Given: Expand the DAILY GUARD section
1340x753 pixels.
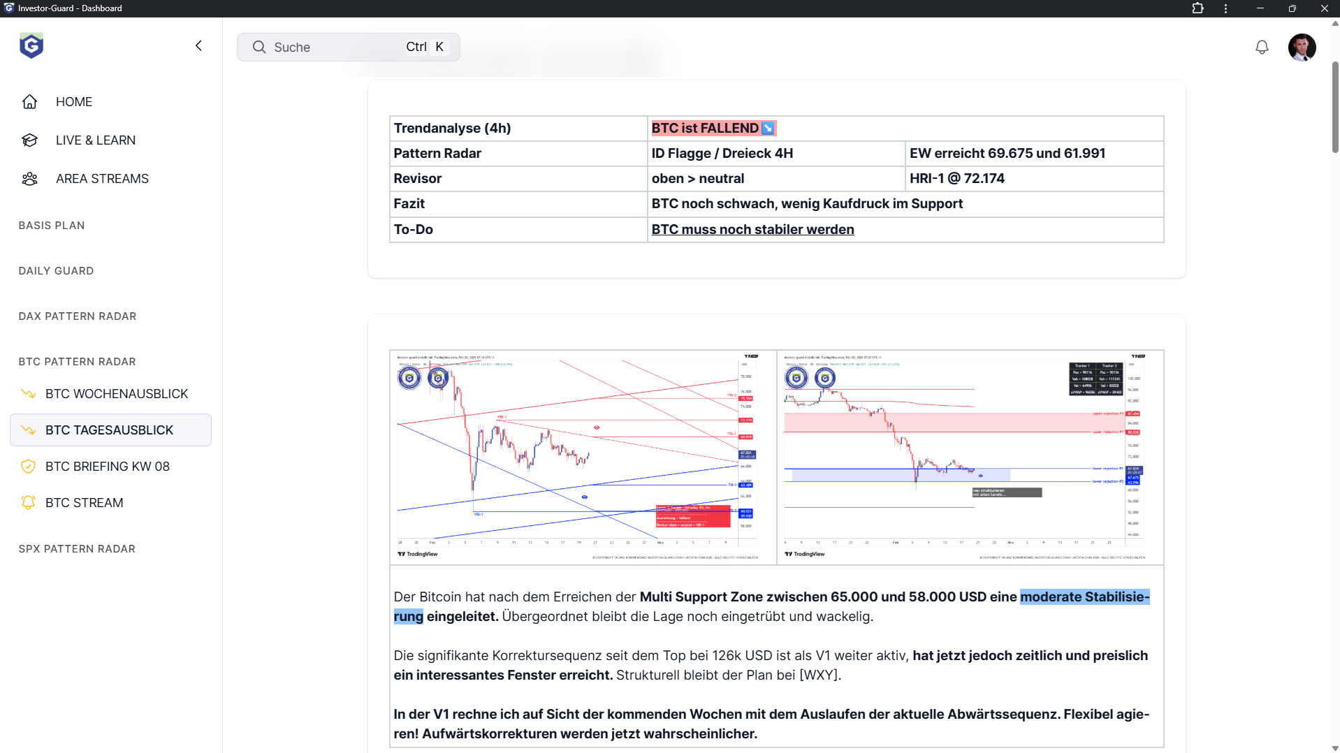Looking at the screenshot, I should click(x=56, y=271).
